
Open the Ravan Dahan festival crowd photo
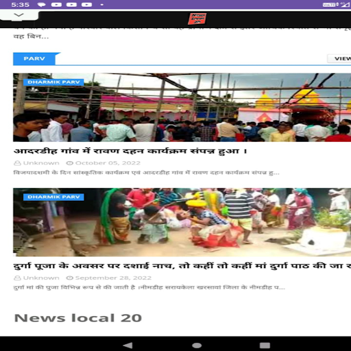pyautogui.click(x=182, y=108)
